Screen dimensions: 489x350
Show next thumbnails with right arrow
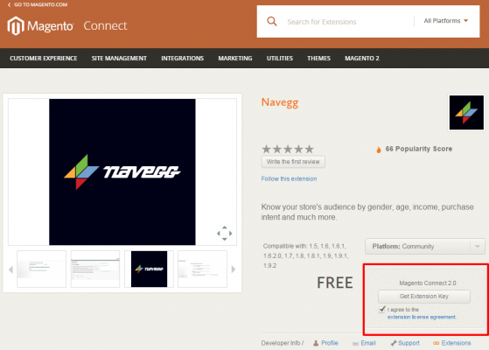234,269
